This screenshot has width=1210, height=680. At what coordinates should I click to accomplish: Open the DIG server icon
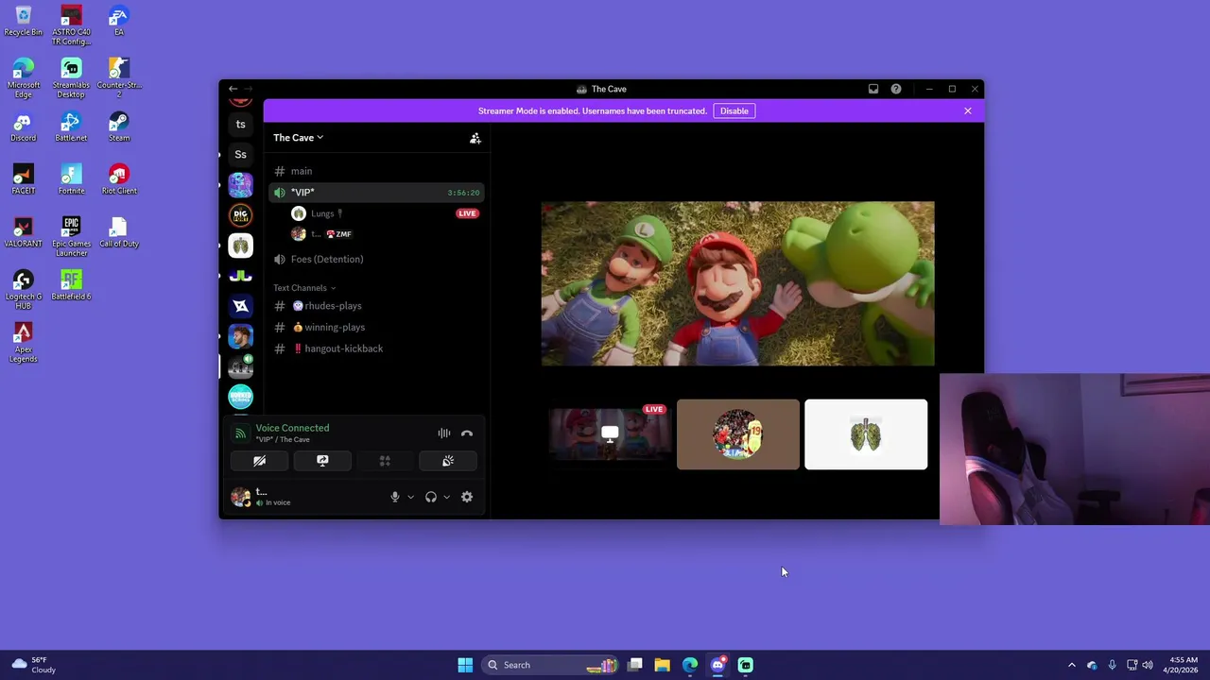(240, 214)
